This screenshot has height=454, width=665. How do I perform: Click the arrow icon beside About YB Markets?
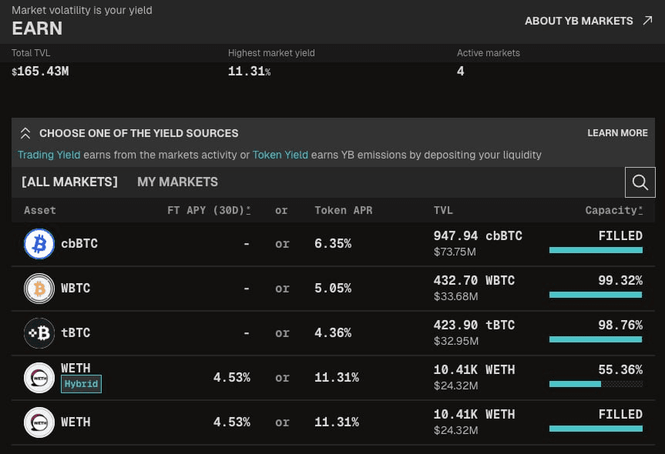pos(647,21)
